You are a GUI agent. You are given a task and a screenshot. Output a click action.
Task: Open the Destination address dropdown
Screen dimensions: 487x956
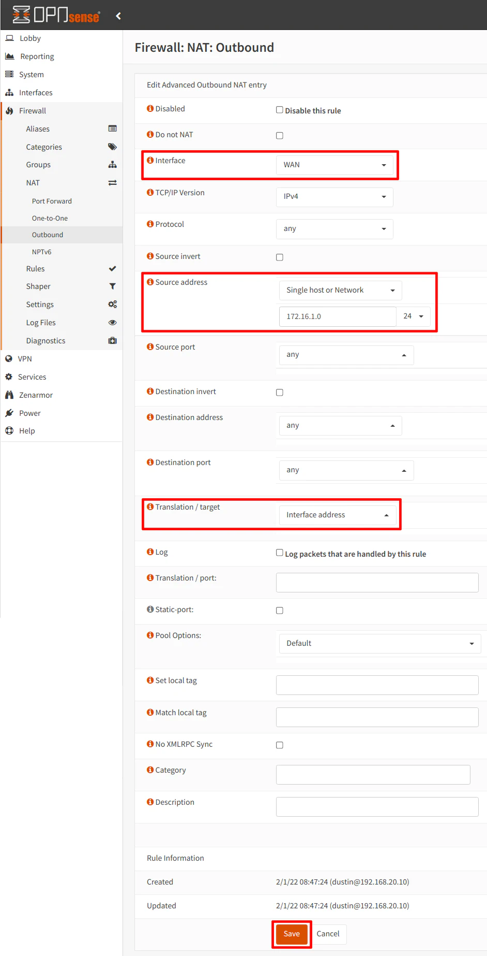(340, 426)
